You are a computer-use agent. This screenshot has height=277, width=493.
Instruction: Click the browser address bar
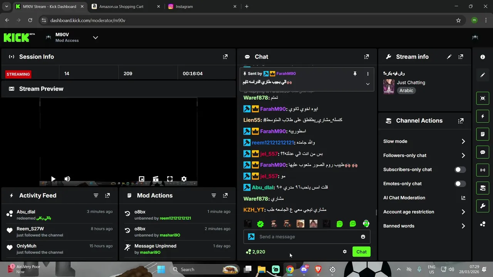pos(246,20)
